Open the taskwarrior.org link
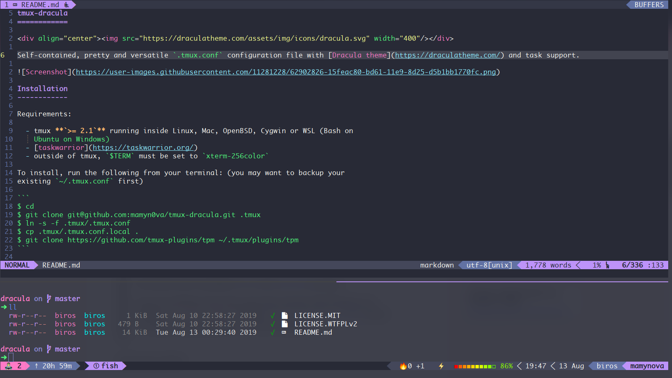Image resolution: width=672 pixels, height=378 pixels. pos(143,147)
